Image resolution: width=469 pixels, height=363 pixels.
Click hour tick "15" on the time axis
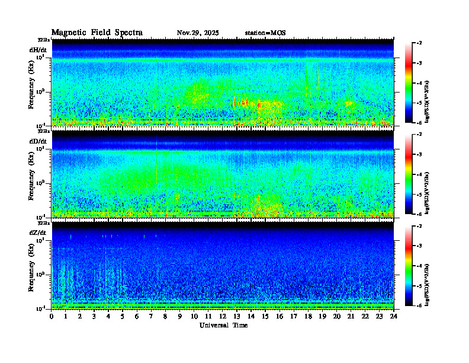(265, 317)
